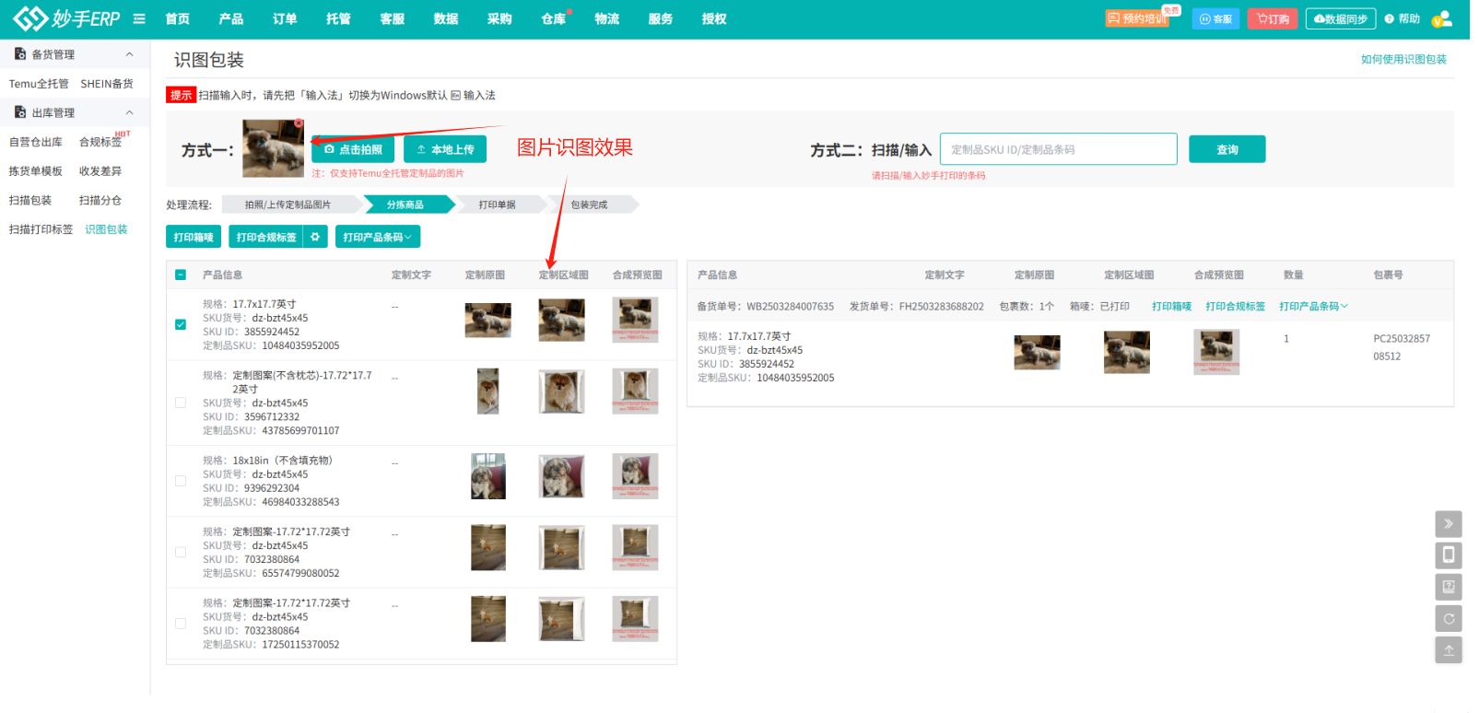This screenshot has width=1479, height=713.
Task: Uncheck row with SKU ID 3855924452
Action: click(x=181, y=324)
